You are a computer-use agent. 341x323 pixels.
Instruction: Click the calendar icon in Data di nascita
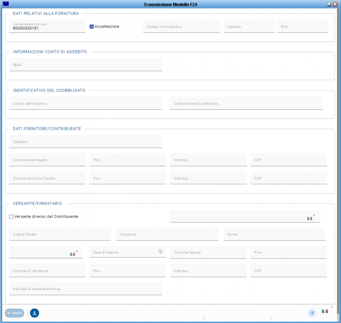point(160,251)
